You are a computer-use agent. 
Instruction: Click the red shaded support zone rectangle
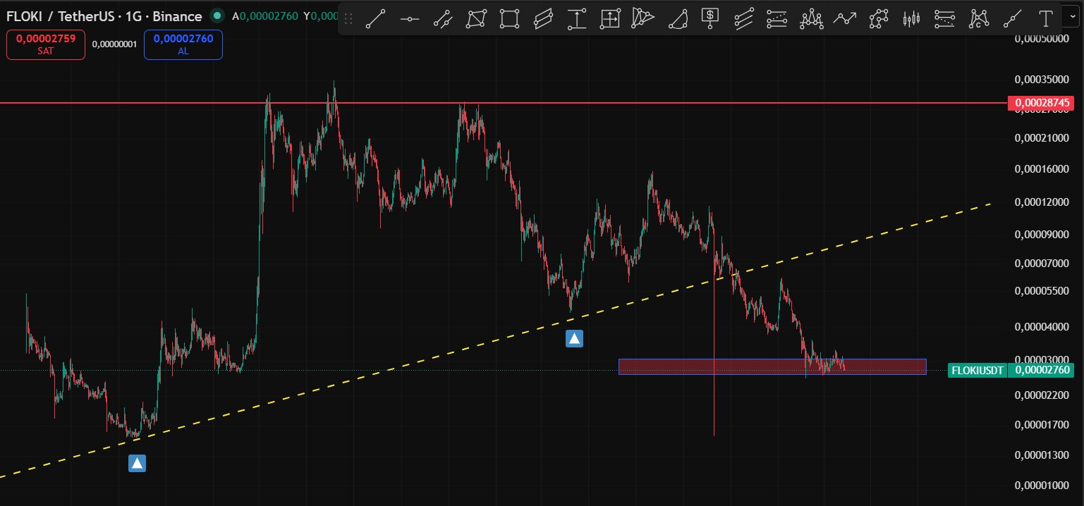click(x=772, y=366)
